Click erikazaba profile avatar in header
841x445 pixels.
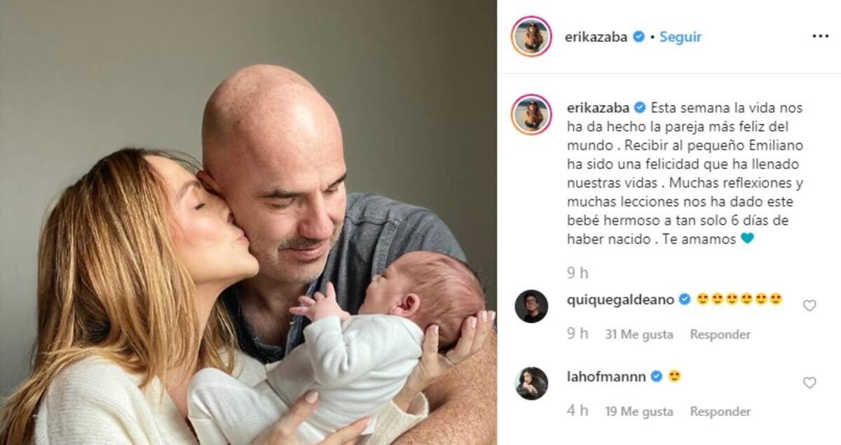(x=532, y=36)
